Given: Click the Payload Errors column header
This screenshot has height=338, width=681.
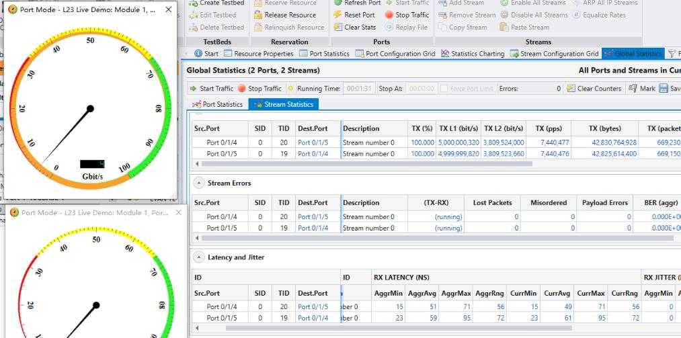Looking at the screenshot, I should pos(605,203).
